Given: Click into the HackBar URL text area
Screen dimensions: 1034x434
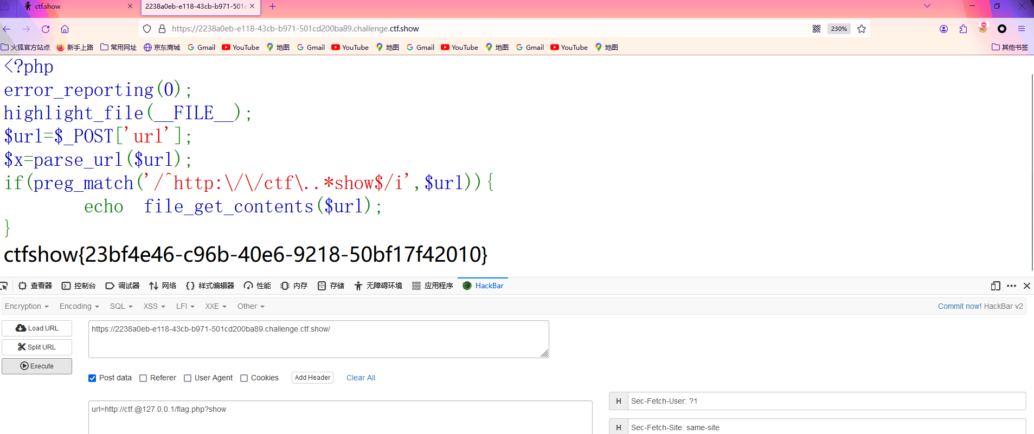Looking at the screenshot, I should pos(319,339).
